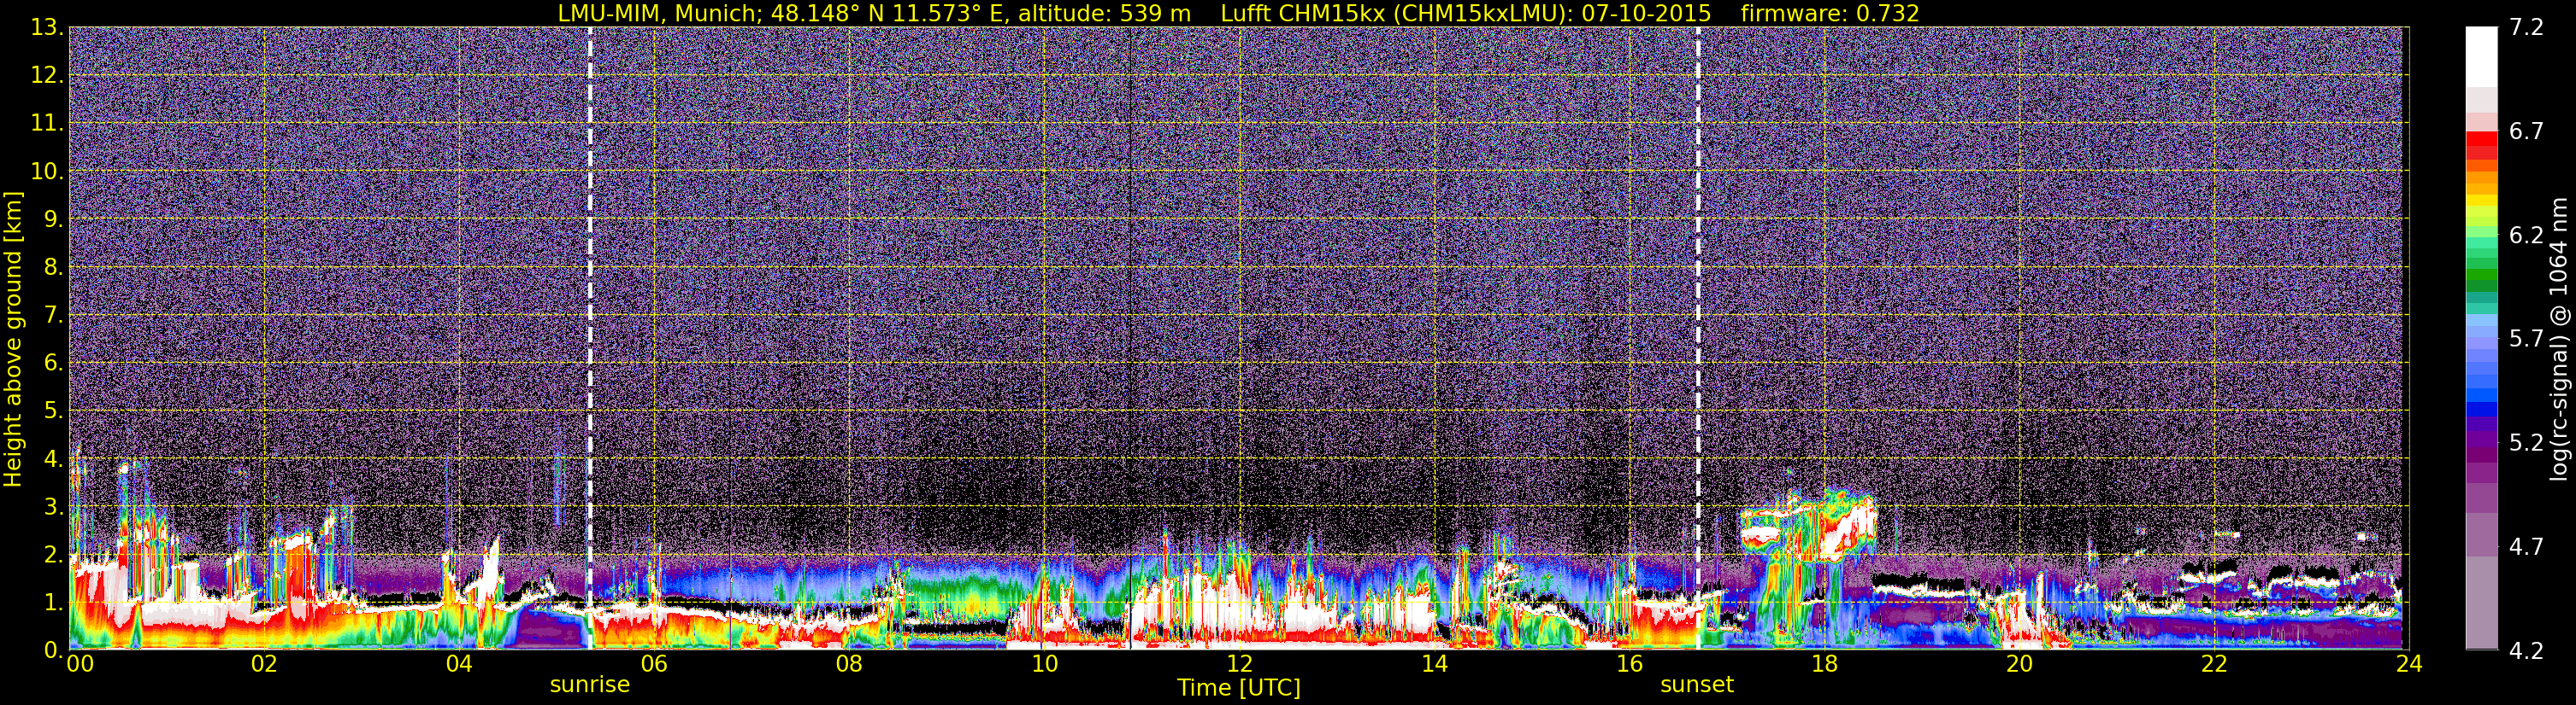
Task: Click the 5.2 colorbar tick label
Action: [2526, 442]
